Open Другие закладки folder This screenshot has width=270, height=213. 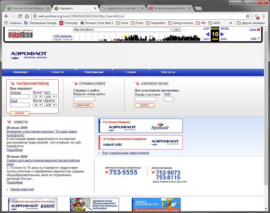pyautogui.click(x=251, y=23)
